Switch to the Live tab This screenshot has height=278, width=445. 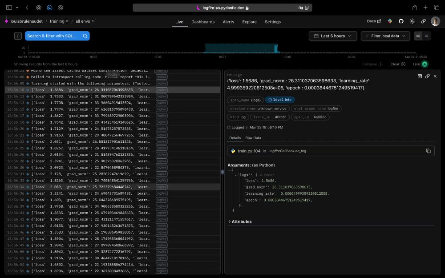[x=179, y=22]
